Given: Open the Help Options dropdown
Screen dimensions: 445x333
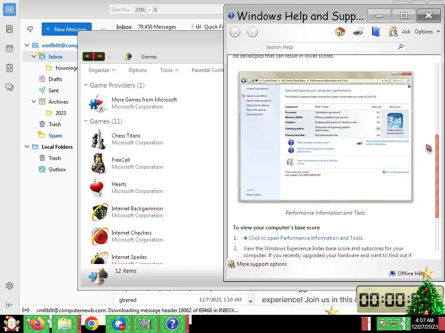Looking at the screenshot, I should [427, 31].
